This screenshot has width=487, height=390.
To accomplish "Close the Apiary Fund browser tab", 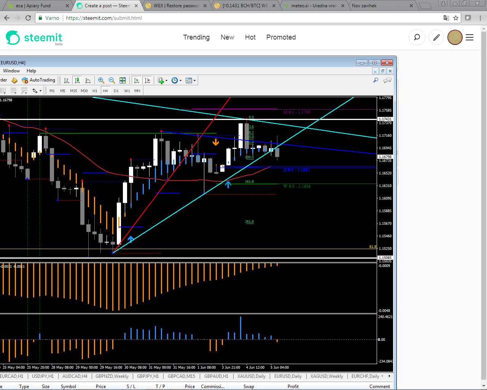I will pyautogui.click(x=67, y=6).
